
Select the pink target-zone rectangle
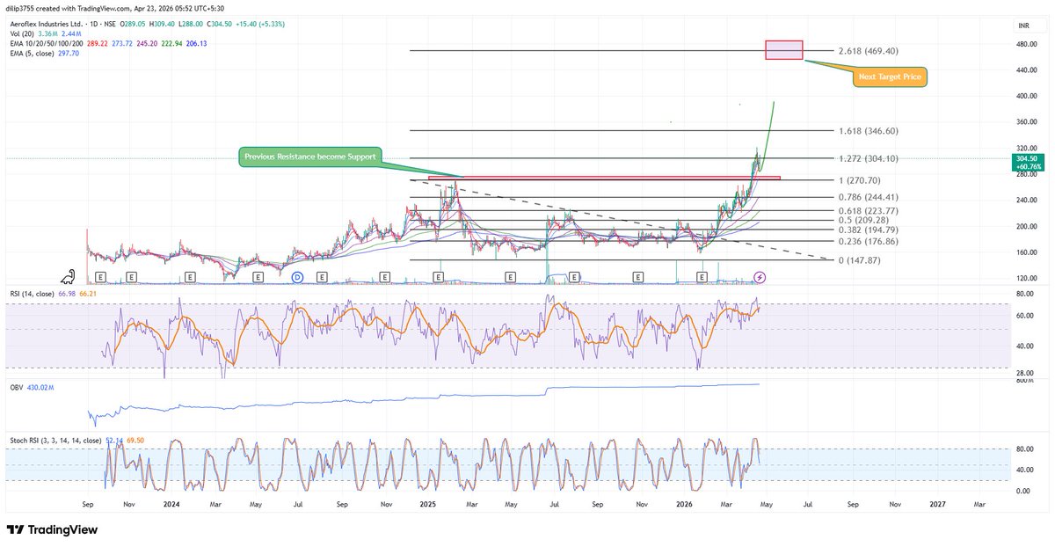click(784, 49)
